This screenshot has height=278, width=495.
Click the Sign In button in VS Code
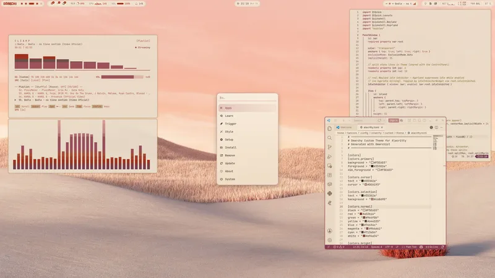pos(394,120)
